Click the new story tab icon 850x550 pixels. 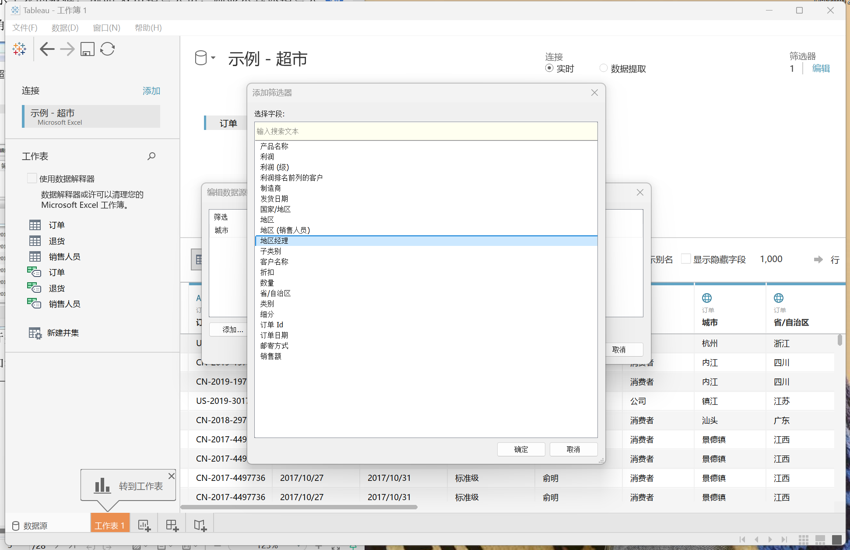200,525
